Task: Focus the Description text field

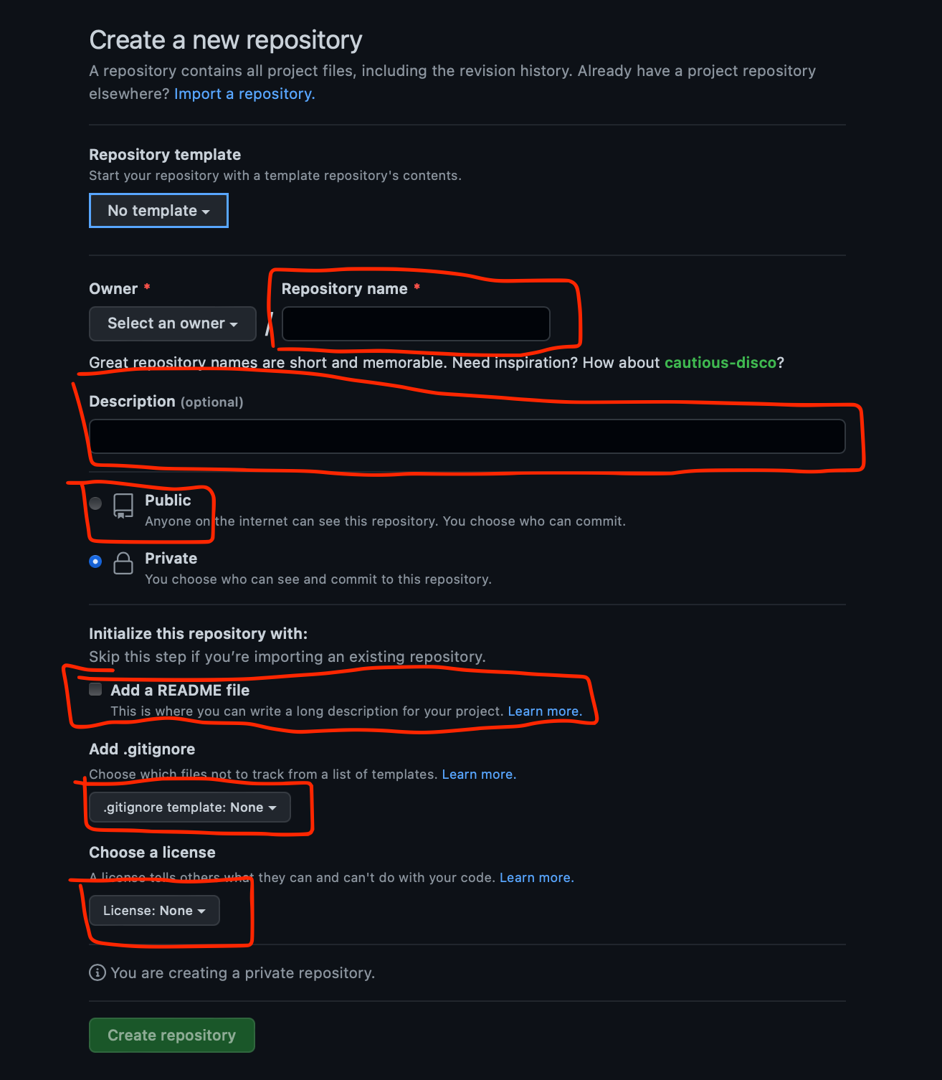Action: pos(467,436)
